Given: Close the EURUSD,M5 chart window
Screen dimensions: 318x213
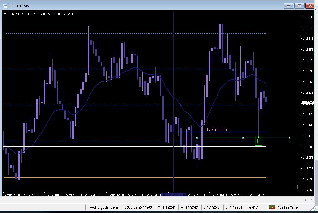Looking at the screenshot, I should (x=310, y=6).
